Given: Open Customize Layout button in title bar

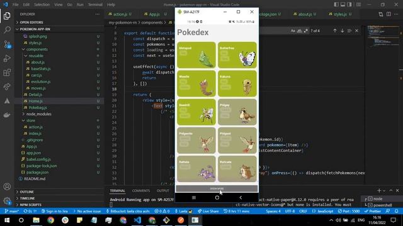Looking at the screenshot, I should point(358,4).
